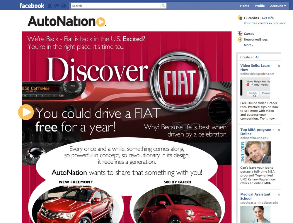The height and width of the screenshot is (223, 293).
Task: Open the messages icon
Action: point(57,6)
